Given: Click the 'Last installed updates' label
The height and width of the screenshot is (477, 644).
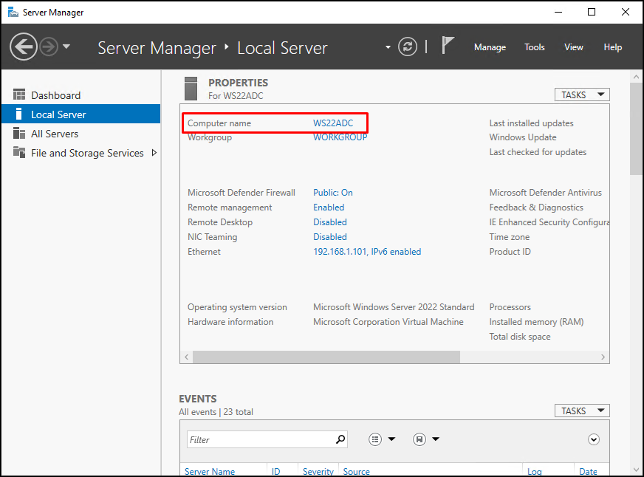Looking at the screenshot, I should [531, 123].
